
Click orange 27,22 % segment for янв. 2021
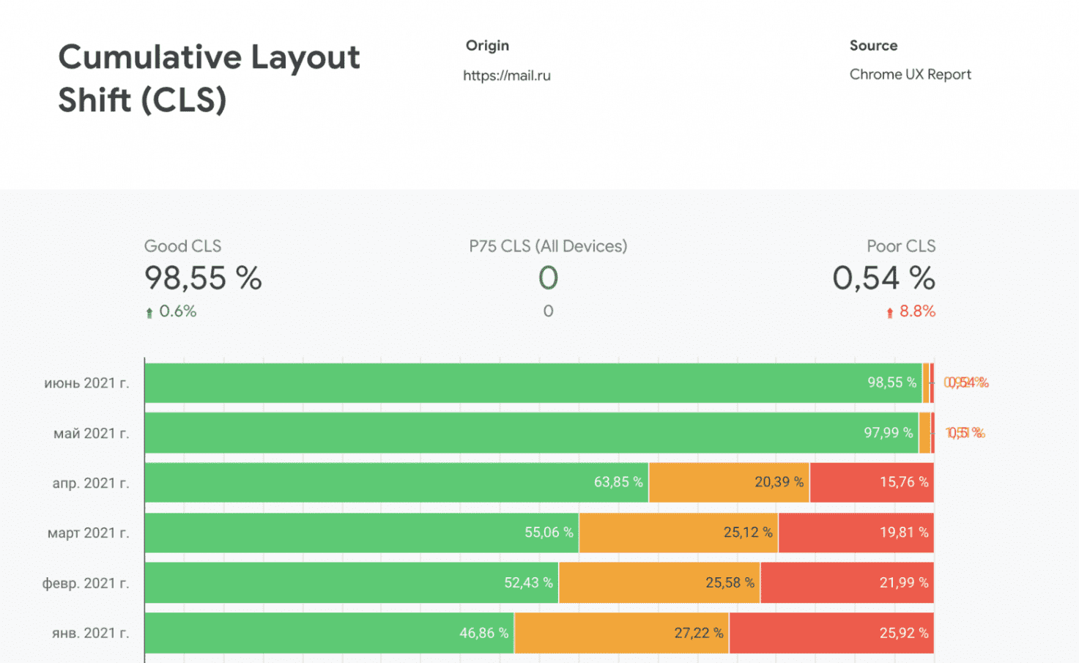[x=621, y=633]
